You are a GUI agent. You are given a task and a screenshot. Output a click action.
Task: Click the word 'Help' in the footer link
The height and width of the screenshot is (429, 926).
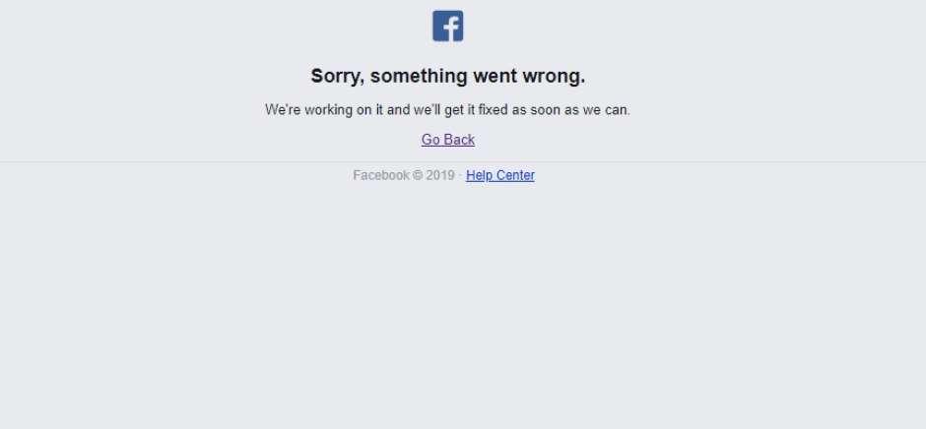[479, 175]
